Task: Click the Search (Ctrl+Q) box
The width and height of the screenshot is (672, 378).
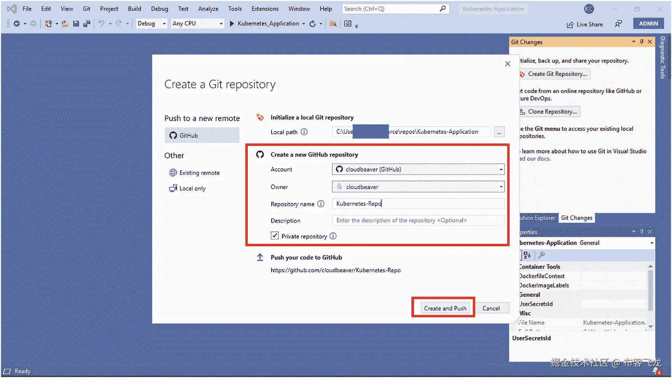Action: pos(395,9)
